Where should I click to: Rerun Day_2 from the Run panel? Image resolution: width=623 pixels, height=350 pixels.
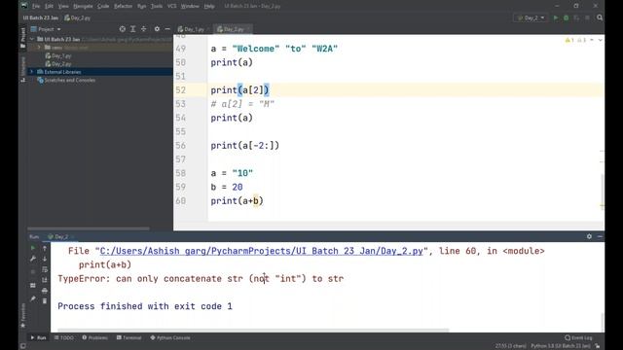[x=33, y=248]
